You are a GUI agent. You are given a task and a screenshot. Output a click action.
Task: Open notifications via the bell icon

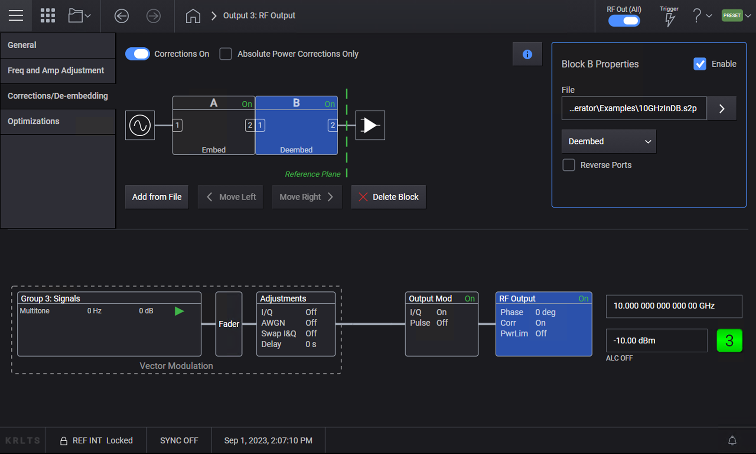tap(731, 440)
